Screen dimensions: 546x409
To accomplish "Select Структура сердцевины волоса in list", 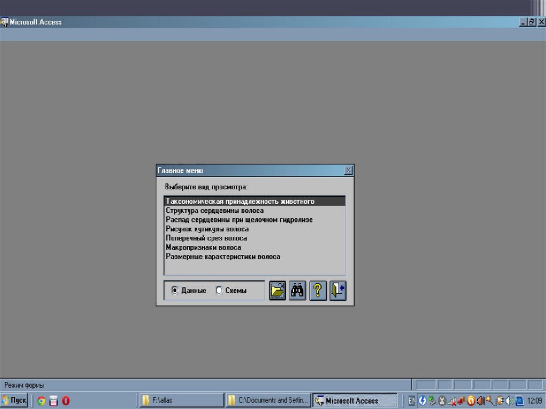I will coord(254,211).
